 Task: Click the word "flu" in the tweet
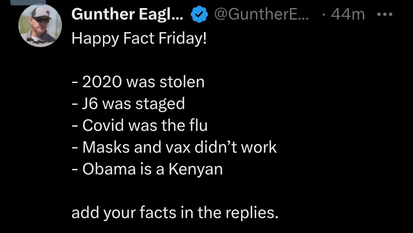click(x=197, y=125)
